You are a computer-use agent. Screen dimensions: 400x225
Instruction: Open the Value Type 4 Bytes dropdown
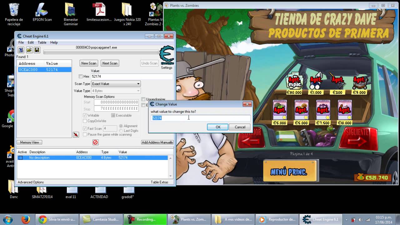tap(116, 91)
